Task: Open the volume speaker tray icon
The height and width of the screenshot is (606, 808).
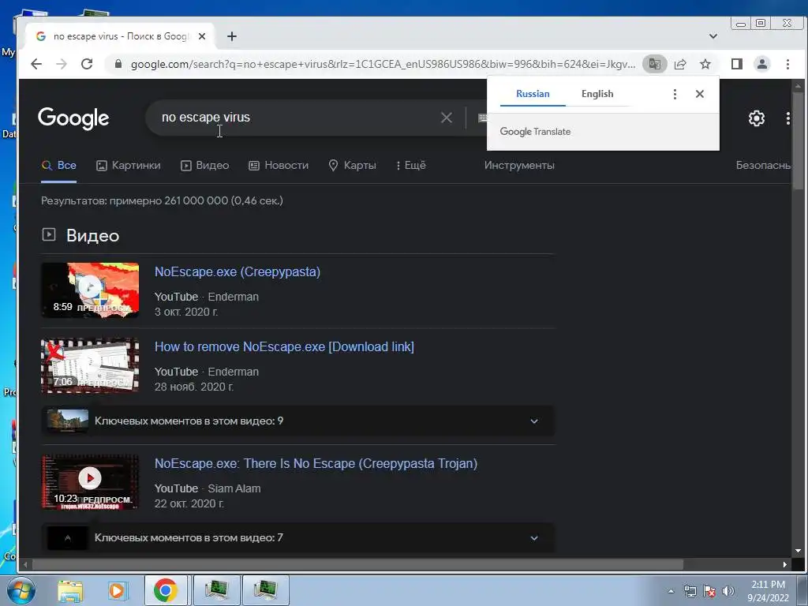Action: click(x=728, y=591)
